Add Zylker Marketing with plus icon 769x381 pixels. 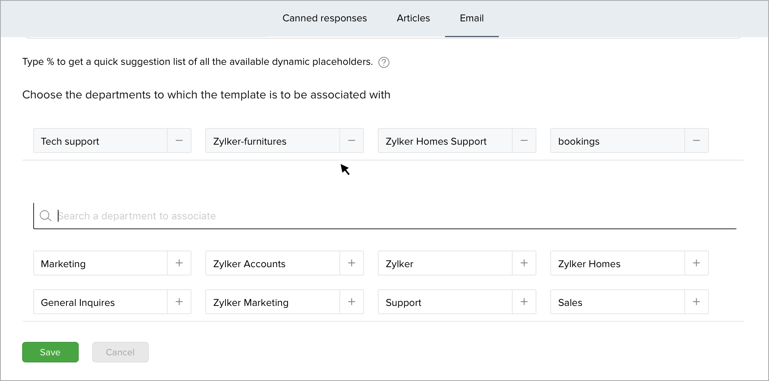click(x=352, y=302)
